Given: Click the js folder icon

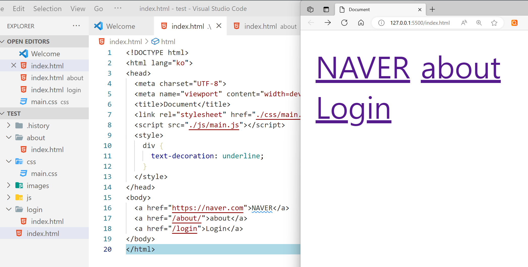Looking at the screenshot, I should coord(19,197).
